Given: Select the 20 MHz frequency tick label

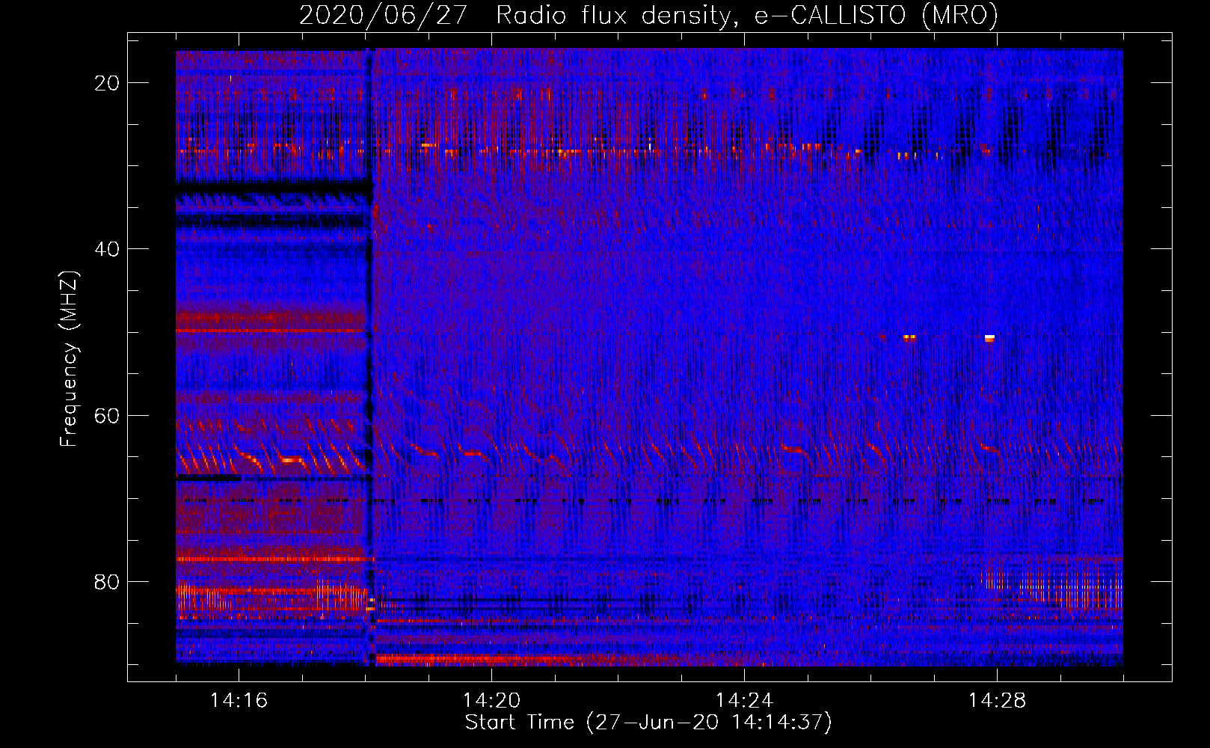Looking at the screenshot, I should (x=108, y=83).
